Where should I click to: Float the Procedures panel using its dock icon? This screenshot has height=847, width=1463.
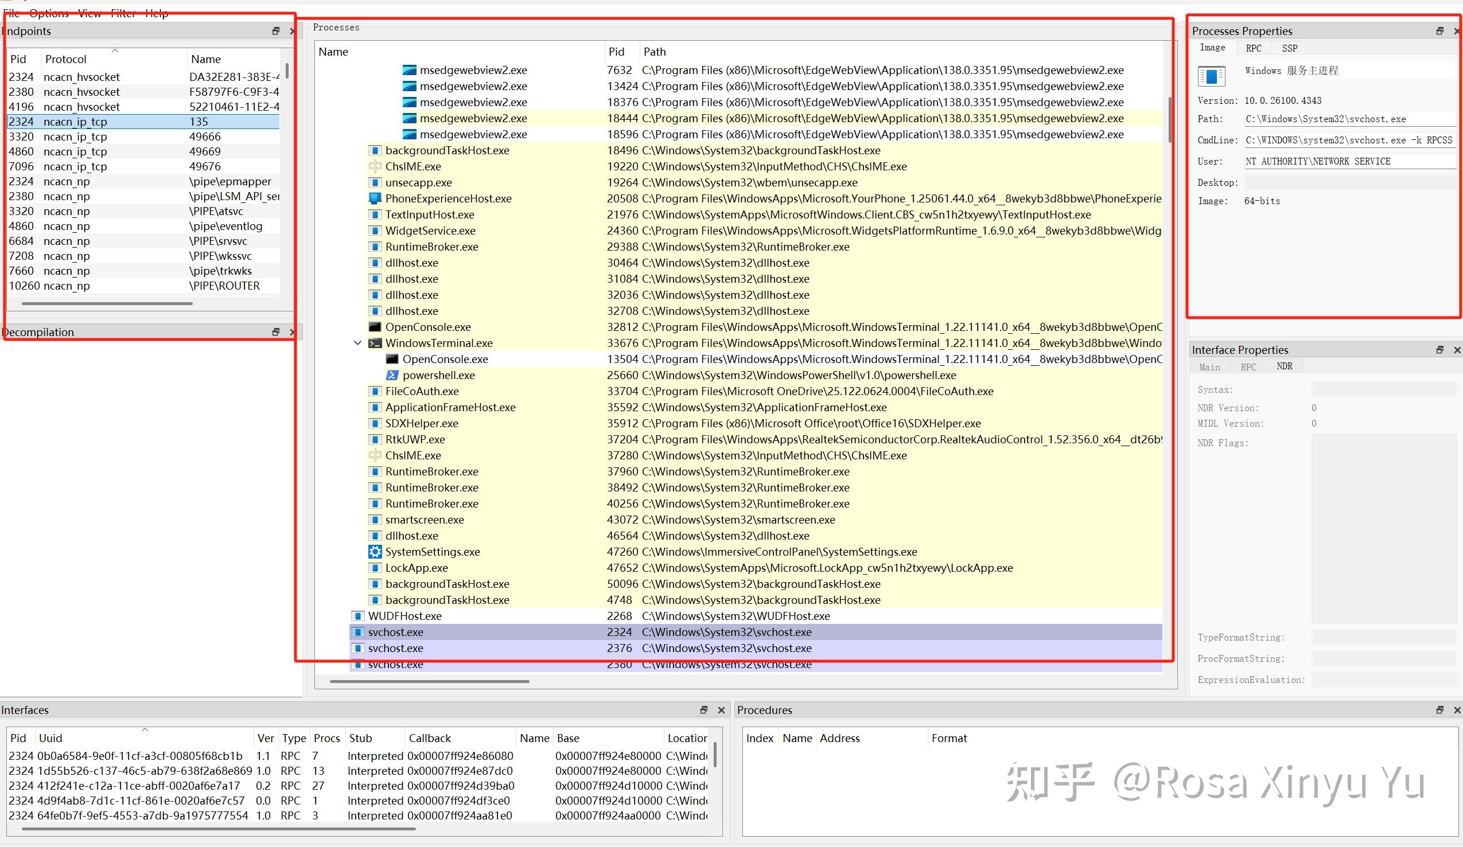point(1439,709)
